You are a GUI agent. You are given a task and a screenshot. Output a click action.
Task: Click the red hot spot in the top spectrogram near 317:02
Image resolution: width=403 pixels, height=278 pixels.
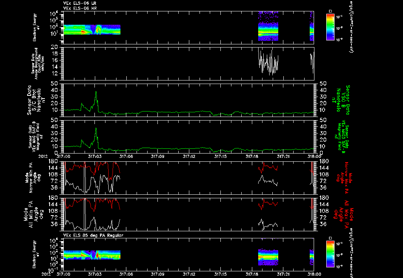coord(83,32)
